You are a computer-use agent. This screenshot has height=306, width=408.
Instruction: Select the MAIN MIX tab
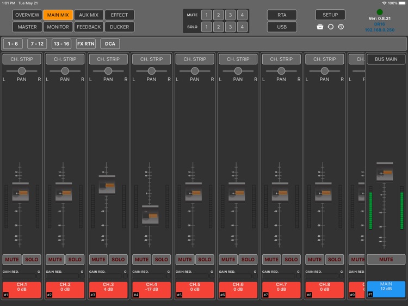[x=58, y=15]
